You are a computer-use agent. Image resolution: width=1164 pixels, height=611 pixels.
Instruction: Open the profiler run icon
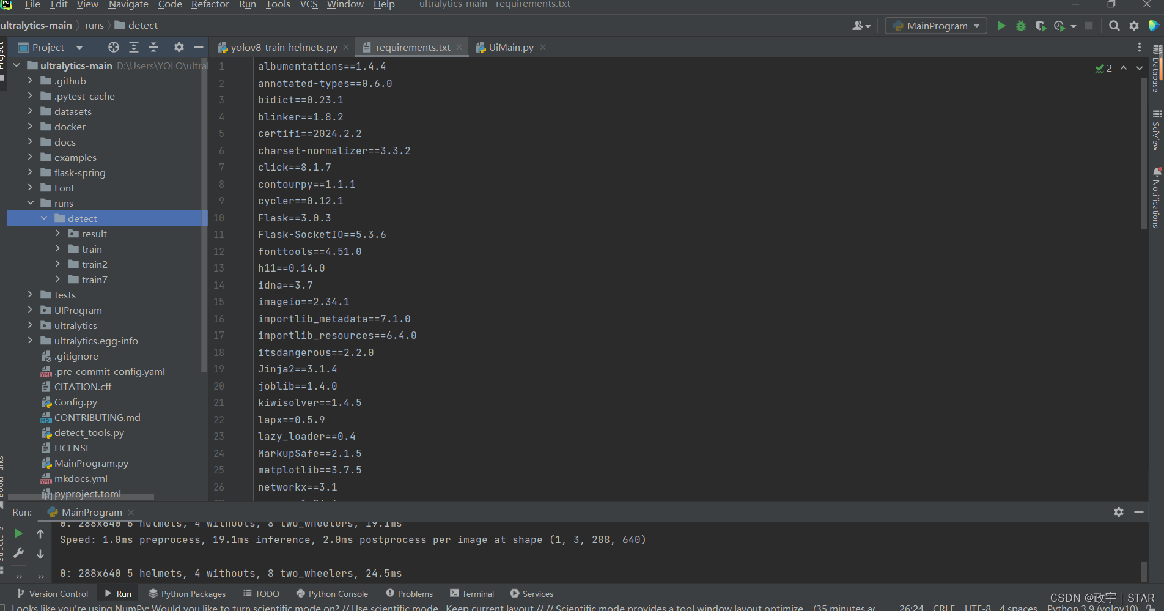[1060, 26]
